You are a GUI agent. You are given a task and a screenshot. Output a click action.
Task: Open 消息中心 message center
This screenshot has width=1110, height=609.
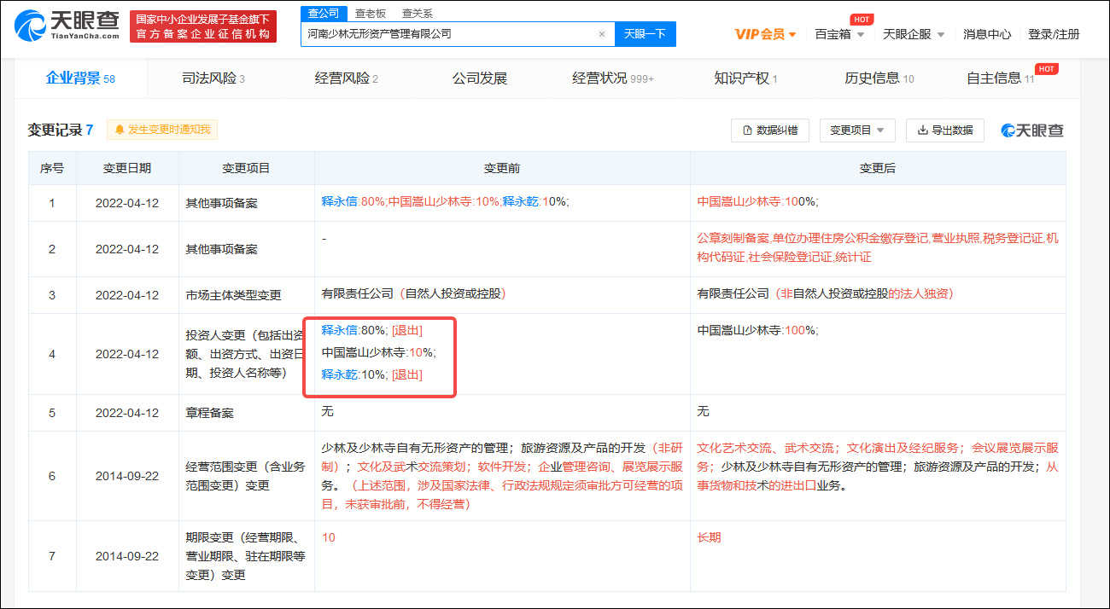click(987, 34)
